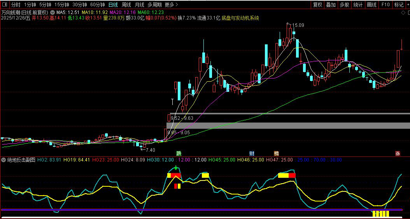Click the orange 榜 ranking marker
The width and height of the screenshot is (410, 219).
coord(277,154)
